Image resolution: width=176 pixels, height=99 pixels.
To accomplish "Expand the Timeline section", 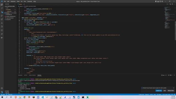I will (x=7, y=93).
